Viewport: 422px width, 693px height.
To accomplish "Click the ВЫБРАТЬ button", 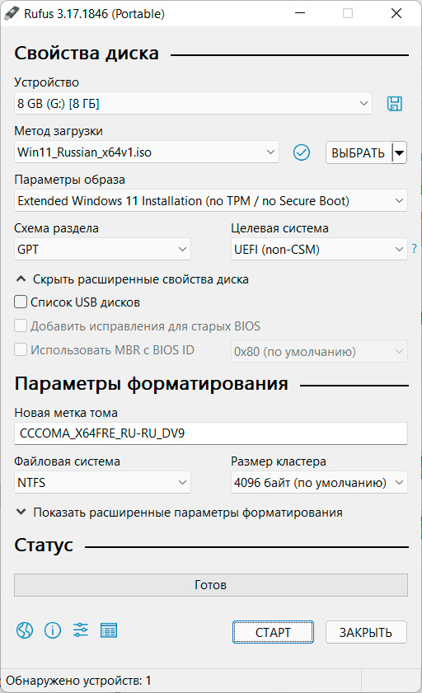I will point(359,153).
